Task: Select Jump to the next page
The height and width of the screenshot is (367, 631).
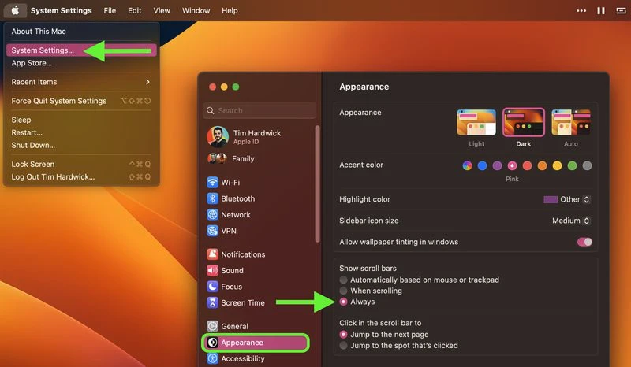Action: coord(343,335)
